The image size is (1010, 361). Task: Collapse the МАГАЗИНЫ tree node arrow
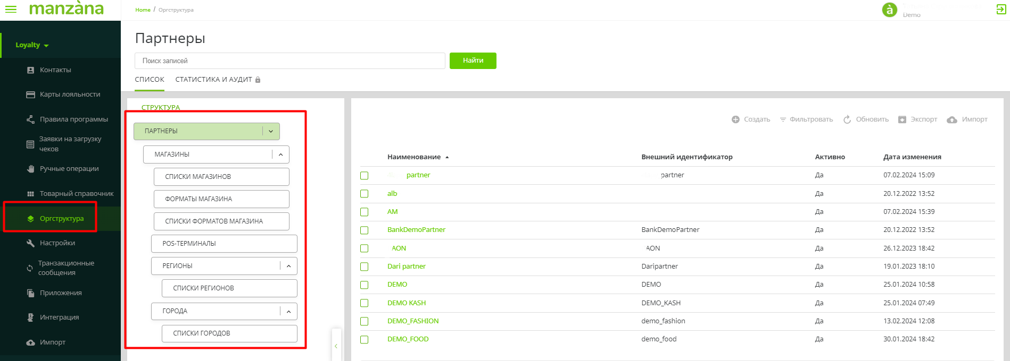(x=280, y=154)
